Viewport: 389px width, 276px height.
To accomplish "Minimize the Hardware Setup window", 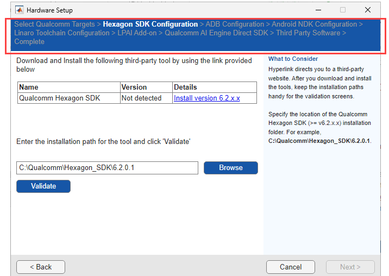I will (318, 10).
